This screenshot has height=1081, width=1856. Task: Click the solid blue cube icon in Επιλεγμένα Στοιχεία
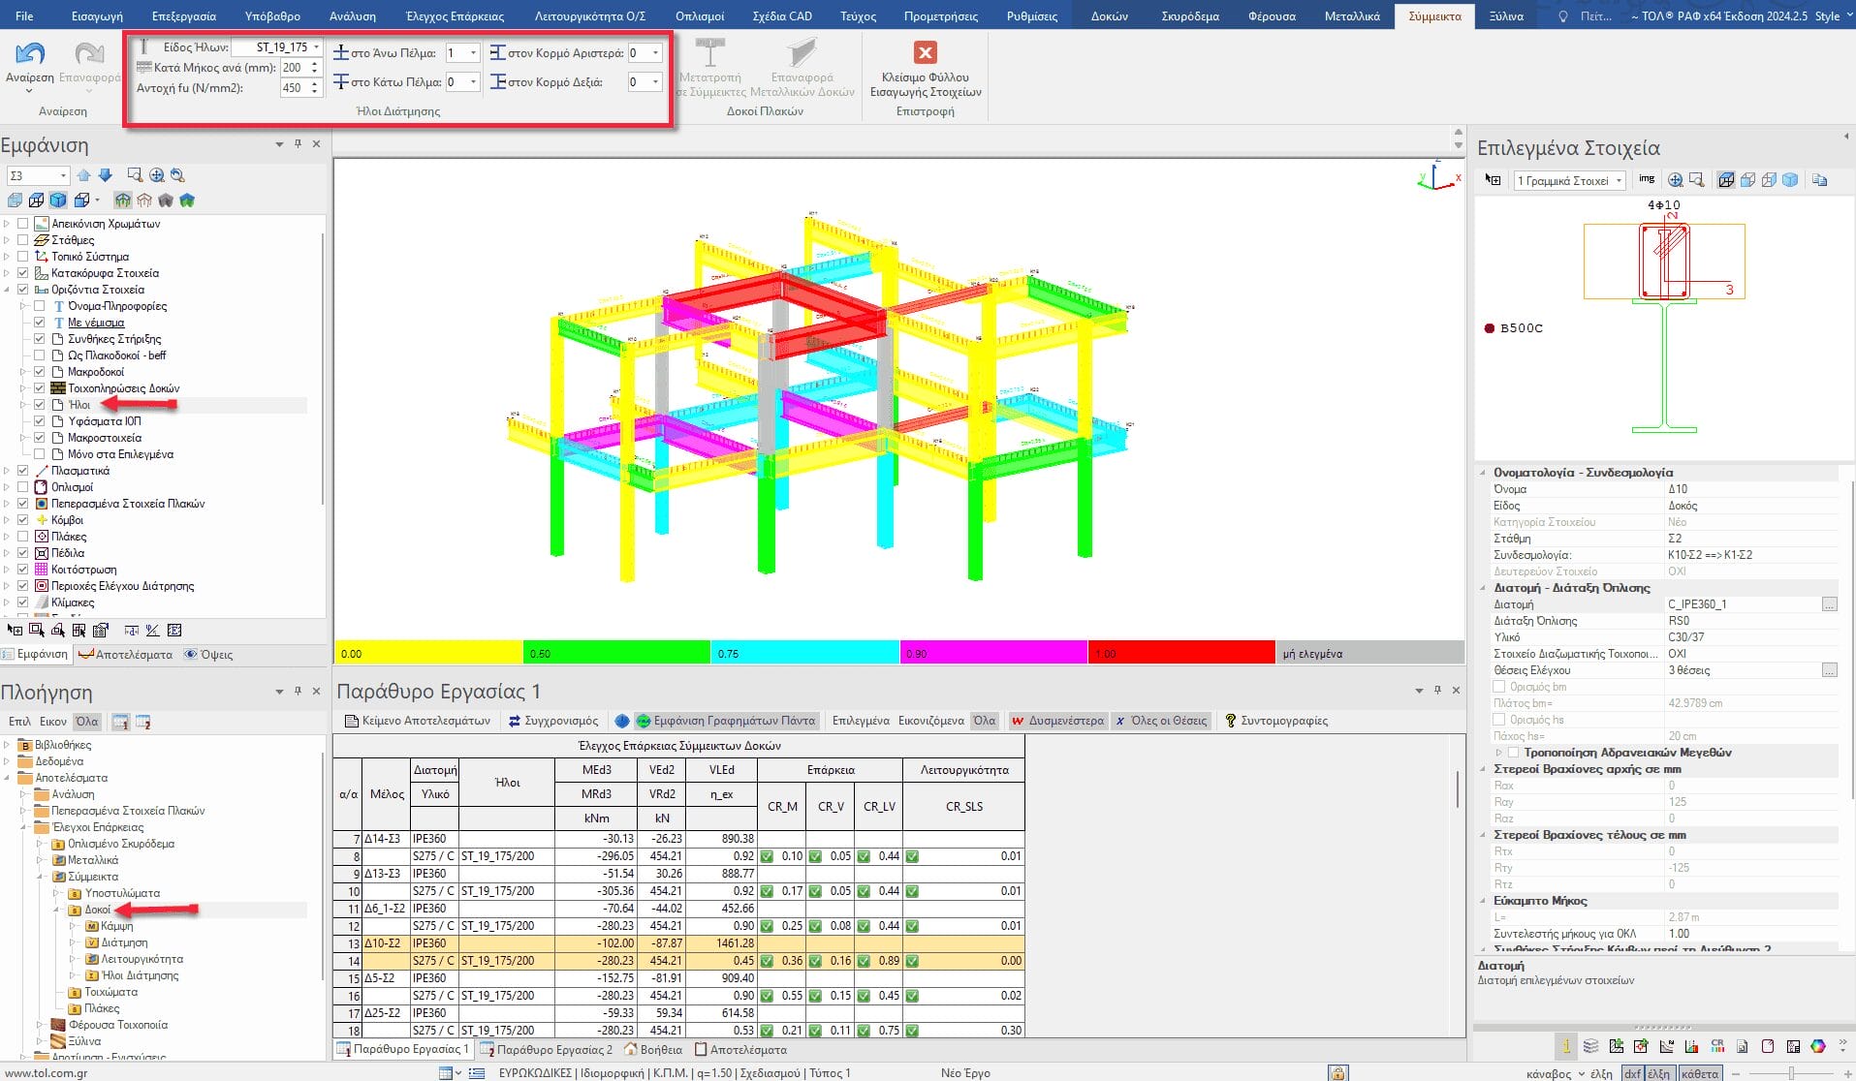pos(1790,180)
